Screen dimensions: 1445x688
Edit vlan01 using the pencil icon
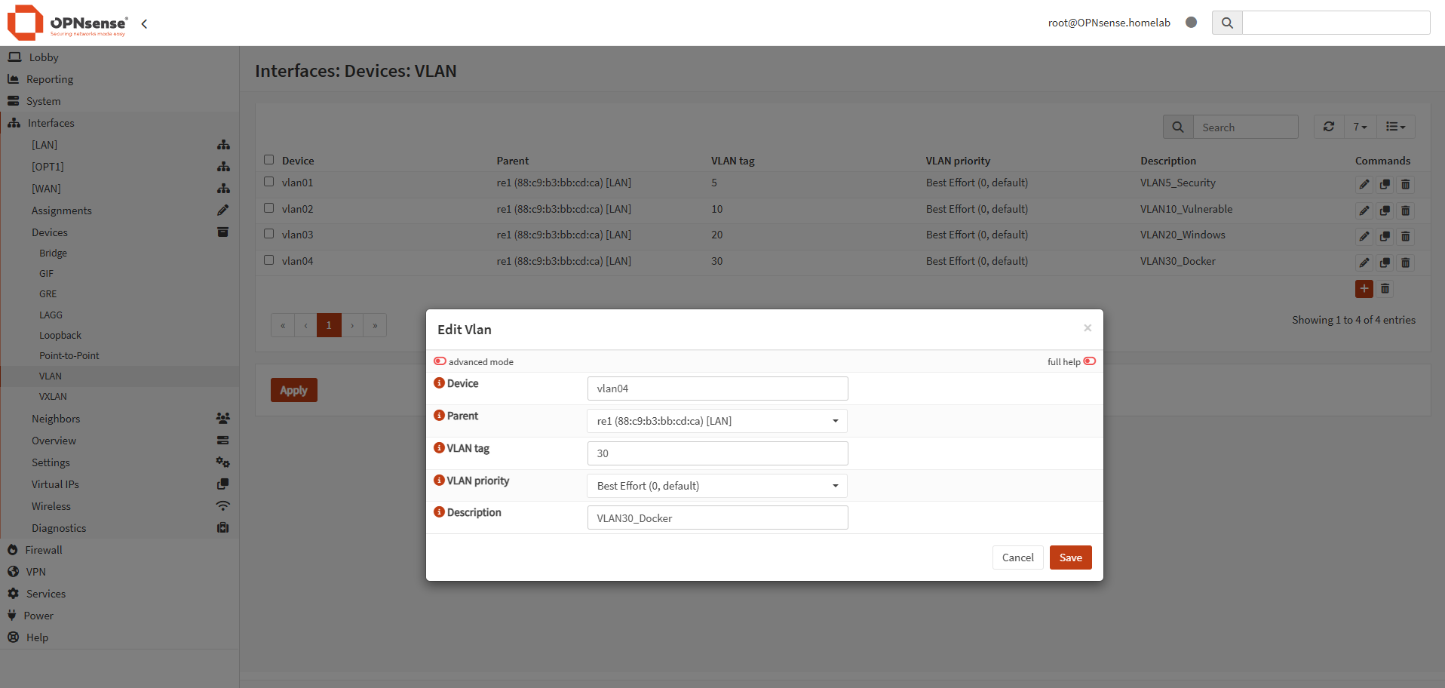1364,184
